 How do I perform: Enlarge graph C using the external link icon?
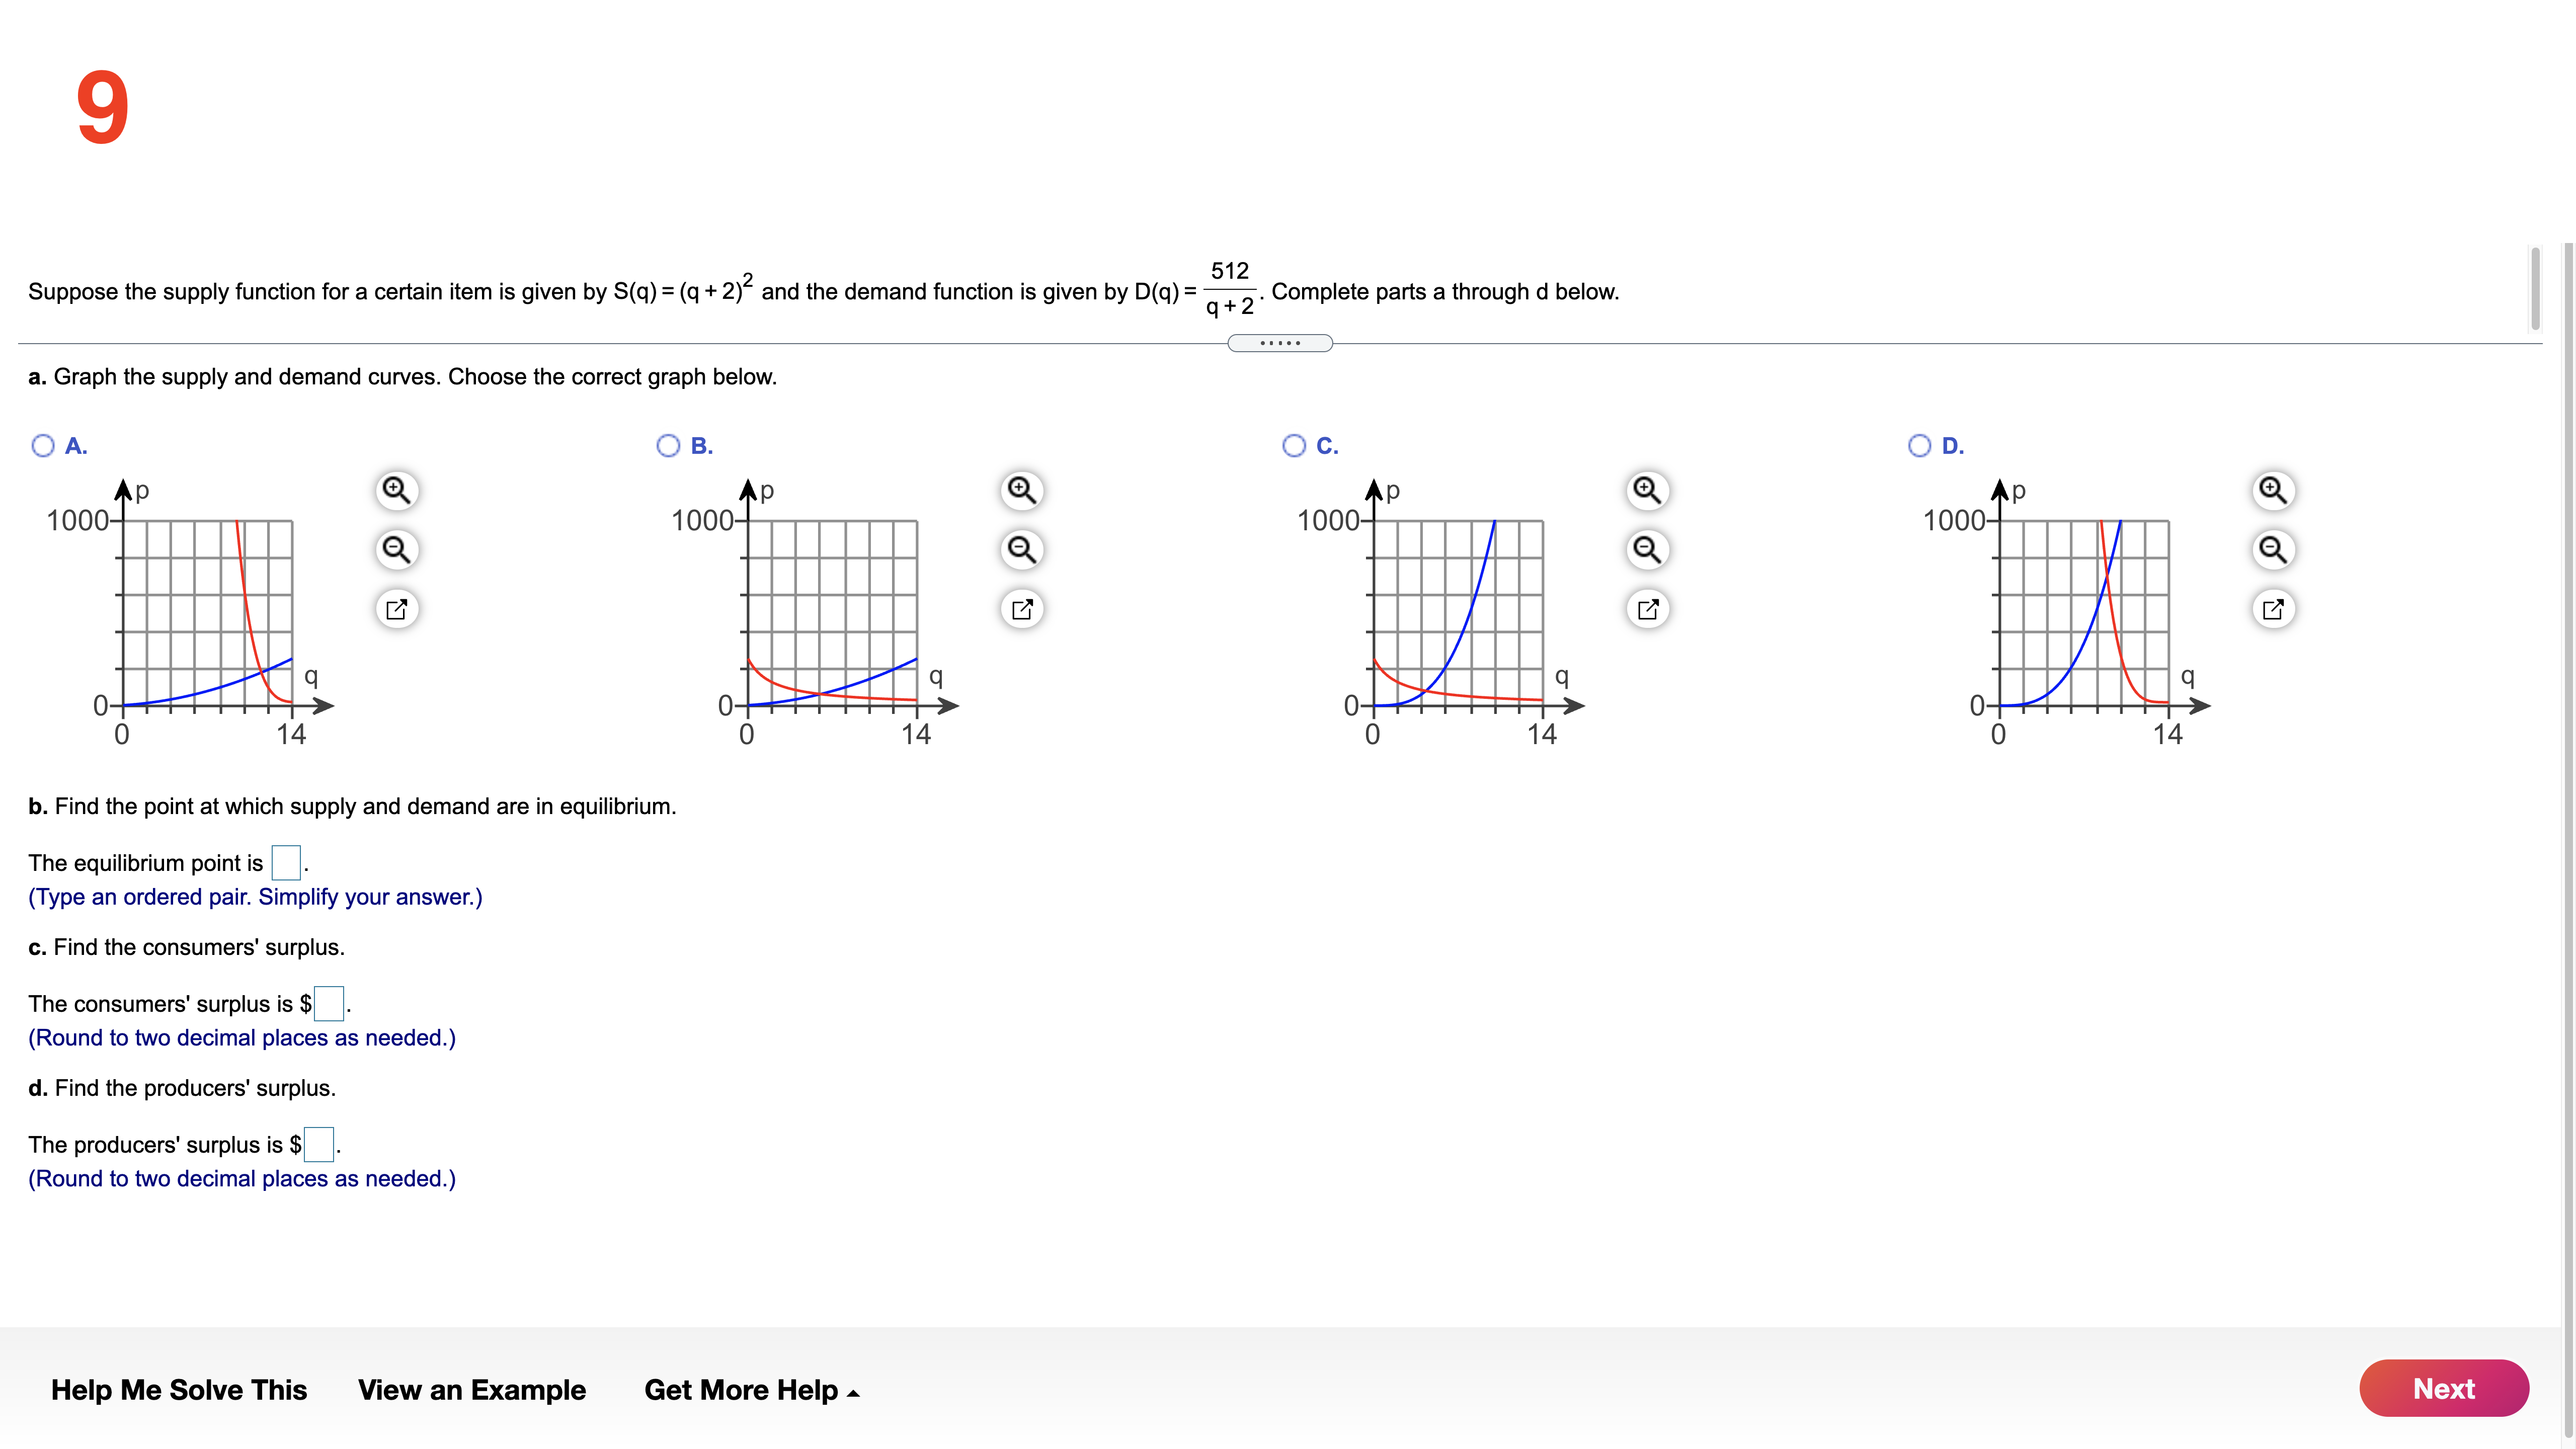(x=1646, y=608)
